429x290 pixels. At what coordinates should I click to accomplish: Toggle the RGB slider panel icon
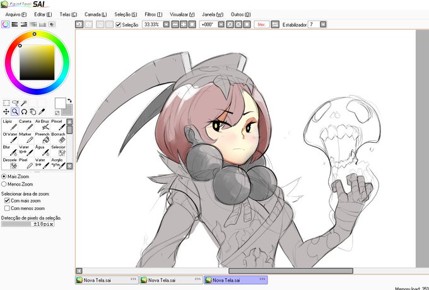(x=15, y=25)
